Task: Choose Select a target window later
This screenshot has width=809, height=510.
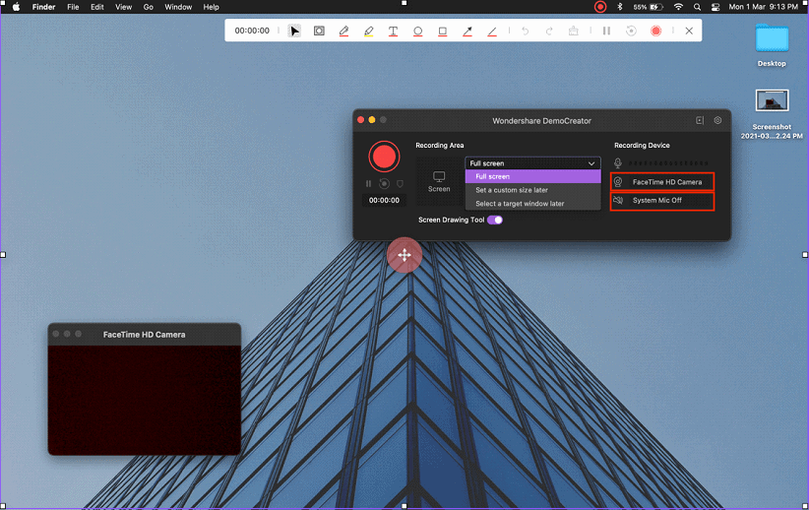Action: click(x=533, y=204)
